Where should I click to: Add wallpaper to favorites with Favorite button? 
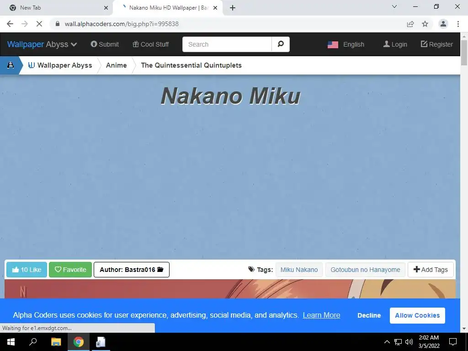point(70,270)
